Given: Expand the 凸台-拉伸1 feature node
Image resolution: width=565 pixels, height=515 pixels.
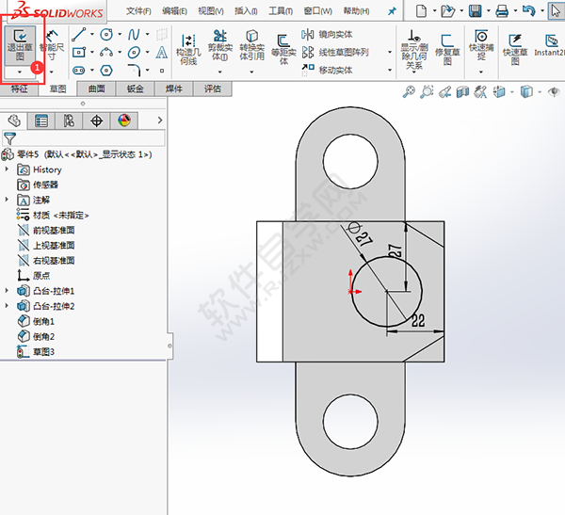Looking at the screenshot, I should point(7,290).
